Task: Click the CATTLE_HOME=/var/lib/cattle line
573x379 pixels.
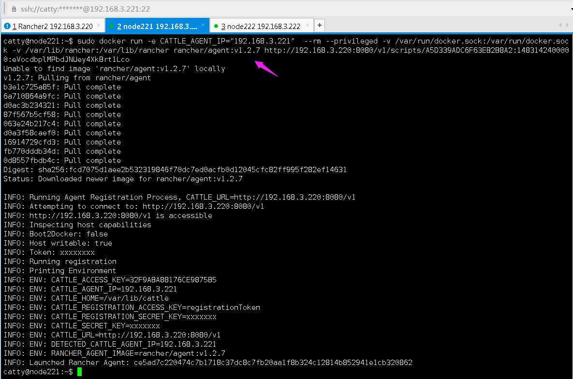Action: point(86,298)
